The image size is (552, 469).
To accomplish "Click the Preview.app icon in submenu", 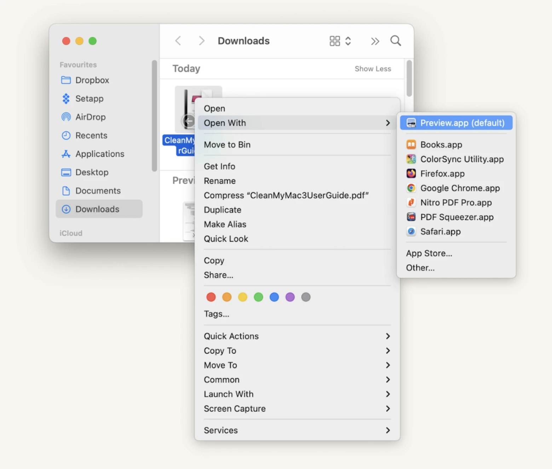I will click(411, 123).
